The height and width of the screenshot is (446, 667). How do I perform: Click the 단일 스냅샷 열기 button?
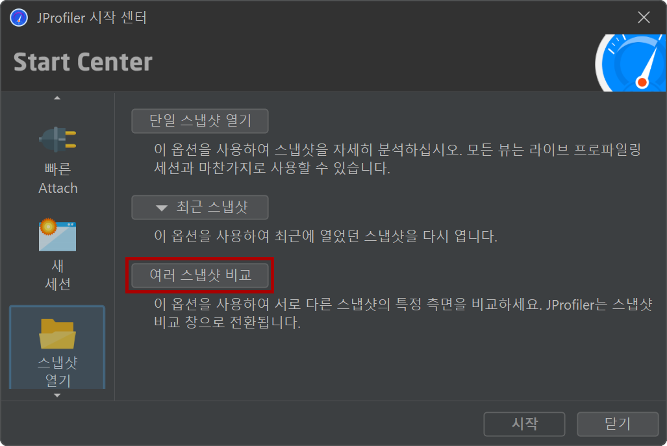tap(200, 121)
